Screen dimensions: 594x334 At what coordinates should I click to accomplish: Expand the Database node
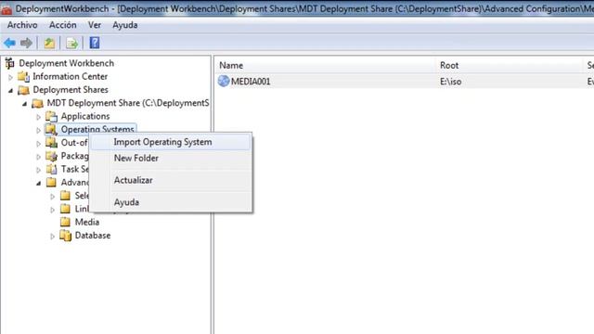[52, 237]
